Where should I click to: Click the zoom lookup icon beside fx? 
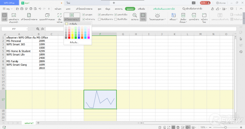(38, 29)
